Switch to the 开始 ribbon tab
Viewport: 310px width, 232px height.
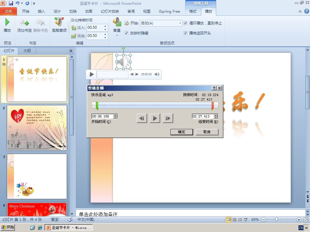26,11
